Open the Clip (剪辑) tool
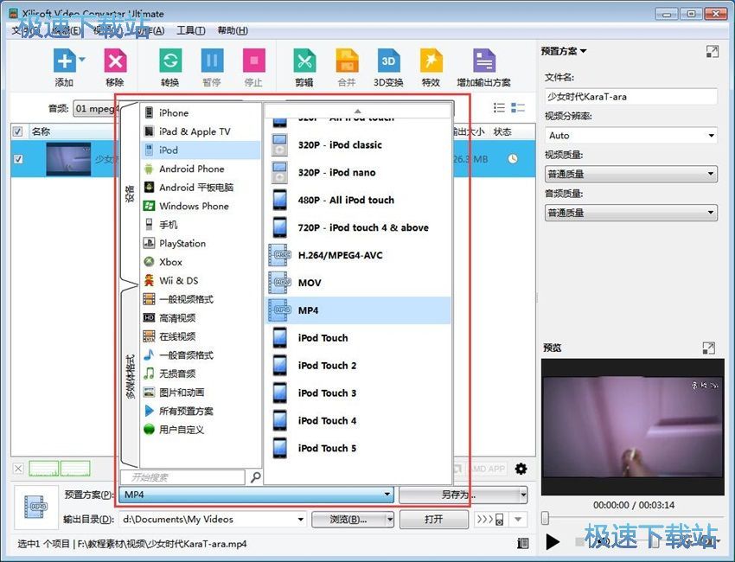This screenshot has width=735, height=562. pyautogui.click(x=304, y=61)
